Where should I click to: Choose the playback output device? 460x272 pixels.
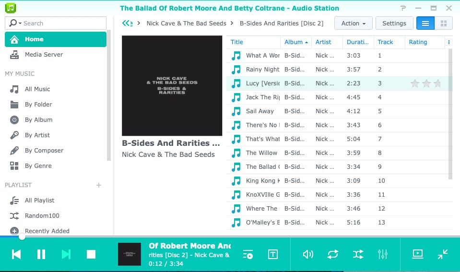pos(417,254)
